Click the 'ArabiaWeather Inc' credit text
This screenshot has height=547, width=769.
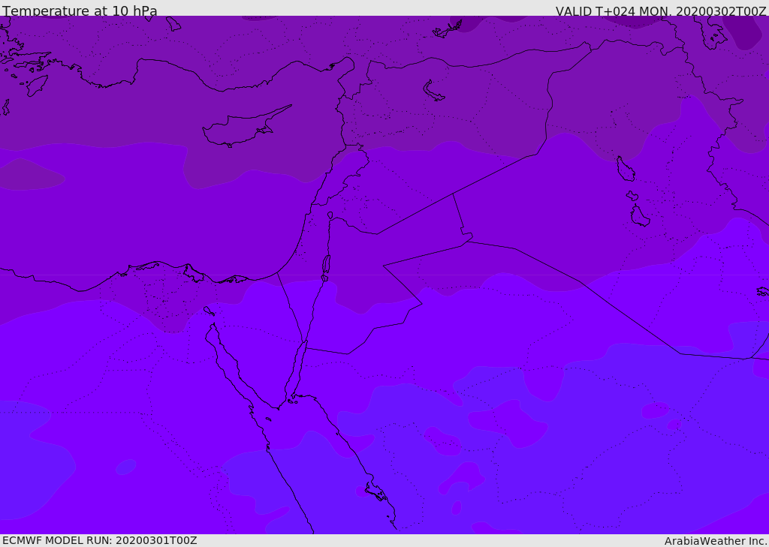coord(715,541)
